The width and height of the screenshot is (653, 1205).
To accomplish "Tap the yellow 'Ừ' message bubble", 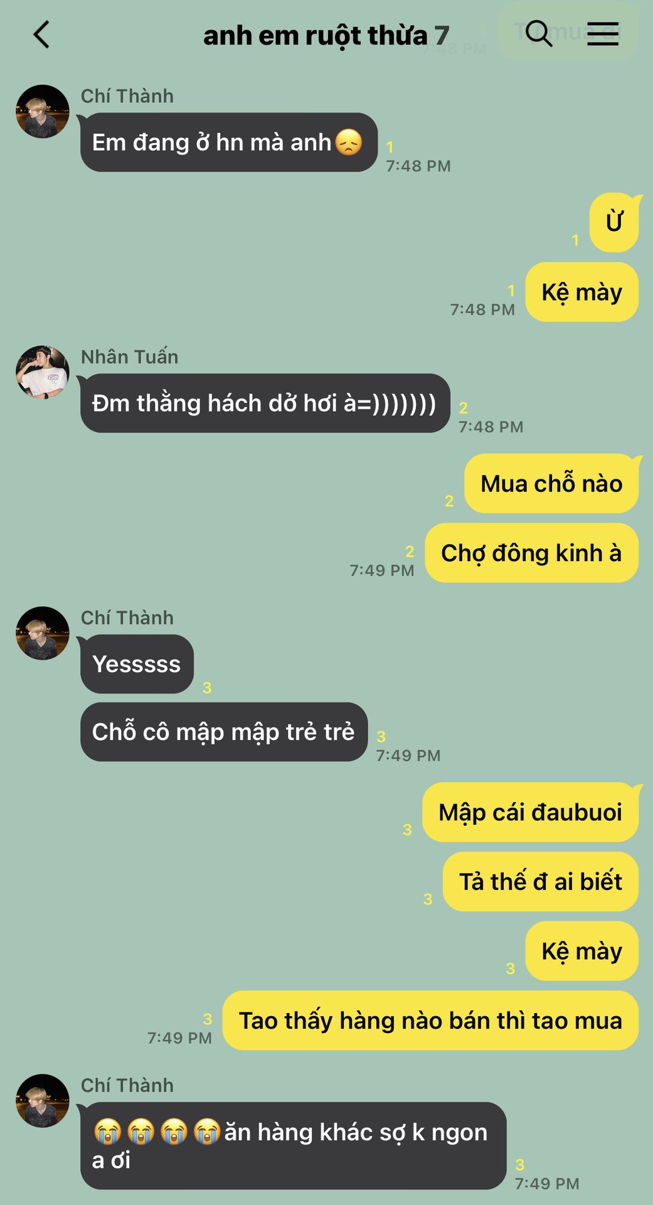I will (614, 222).
